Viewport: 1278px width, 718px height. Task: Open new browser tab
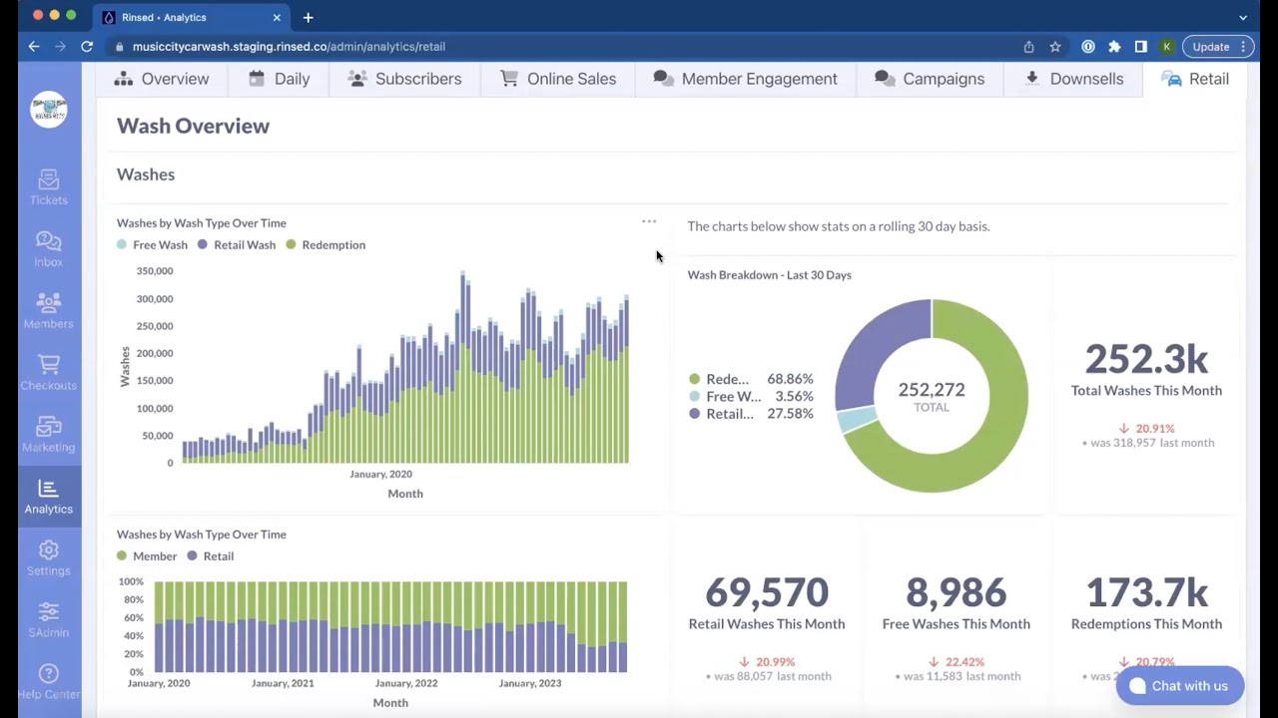click(308, 17)
